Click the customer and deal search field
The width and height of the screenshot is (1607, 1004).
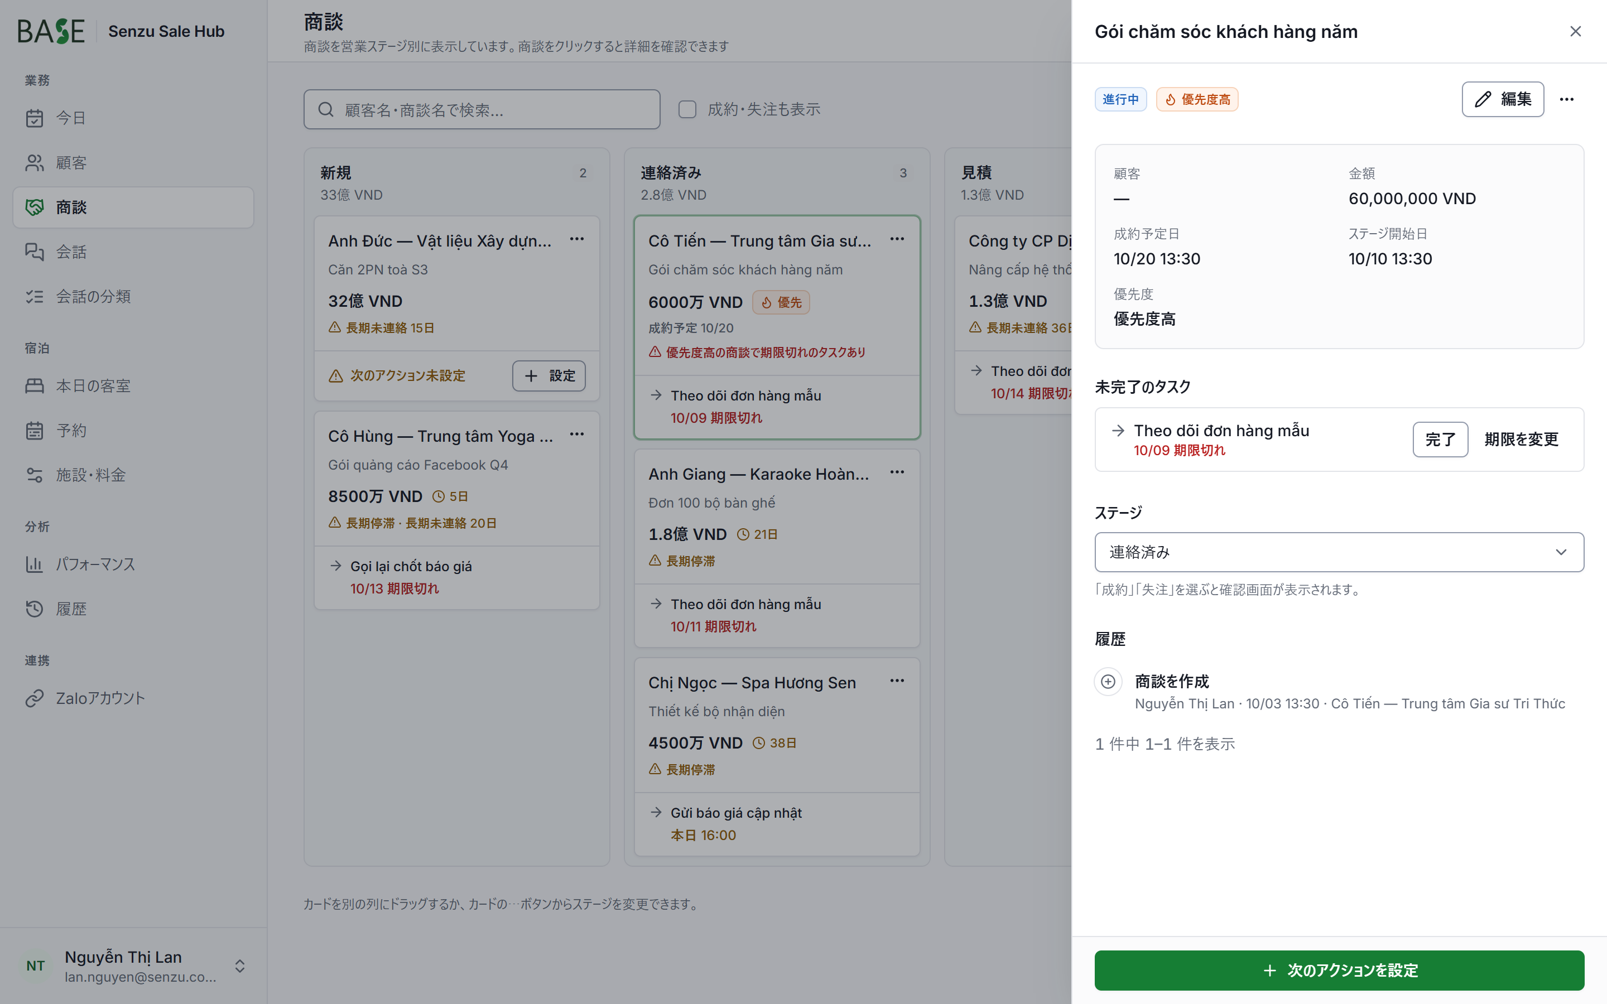482,109
